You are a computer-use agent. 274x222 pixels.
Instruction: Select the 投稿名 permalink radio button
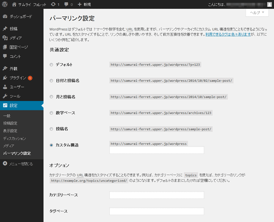pyautogui.click(x=52, y=129)
